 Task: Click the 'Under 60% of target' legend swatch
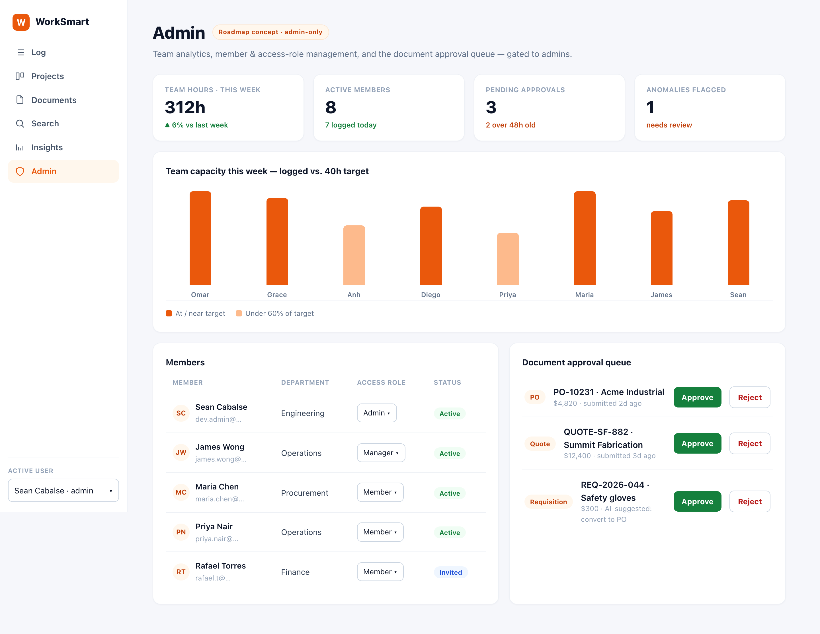239,313
